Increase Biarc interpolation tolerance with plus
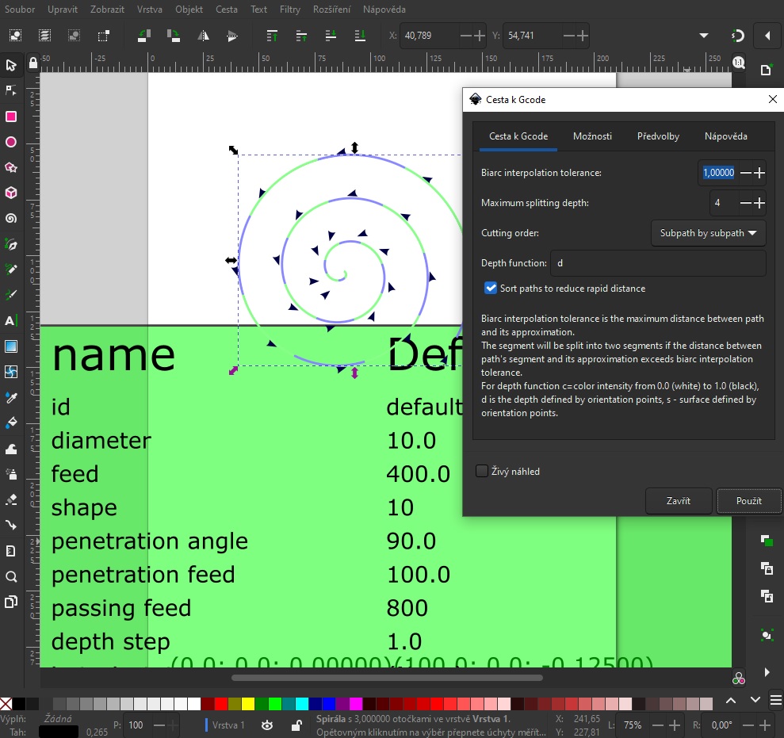Image resolution: width=784 pixels, height=738 pixels. coord(759,173)
